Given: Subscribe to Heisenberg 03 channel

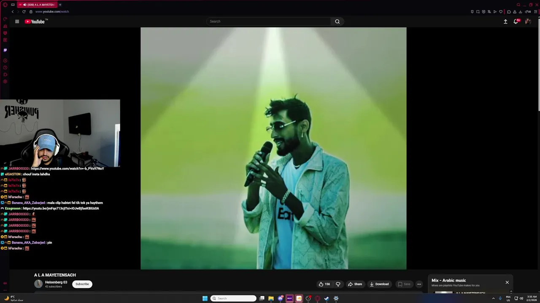Looking at the screenshot, I should pos(82,284).
